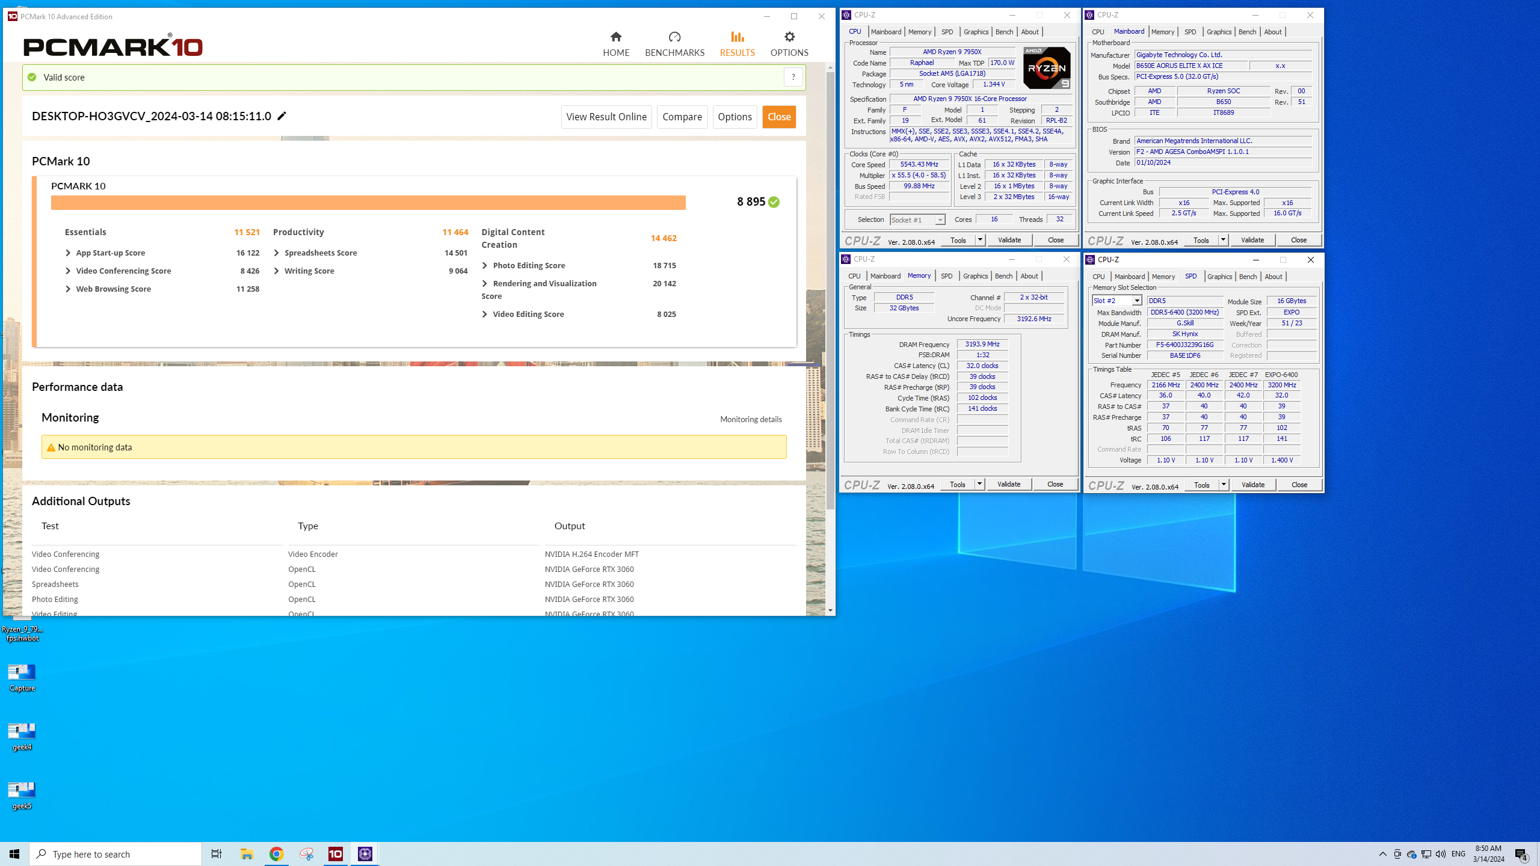Click the pencil icon to rename result
This screenshot has height=866, width=1540.
click(x=282, y=115)
